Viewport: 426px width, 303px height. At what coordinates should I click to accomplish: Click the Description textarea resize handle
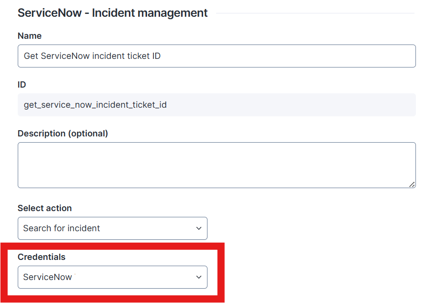click(x=412, y=184)
